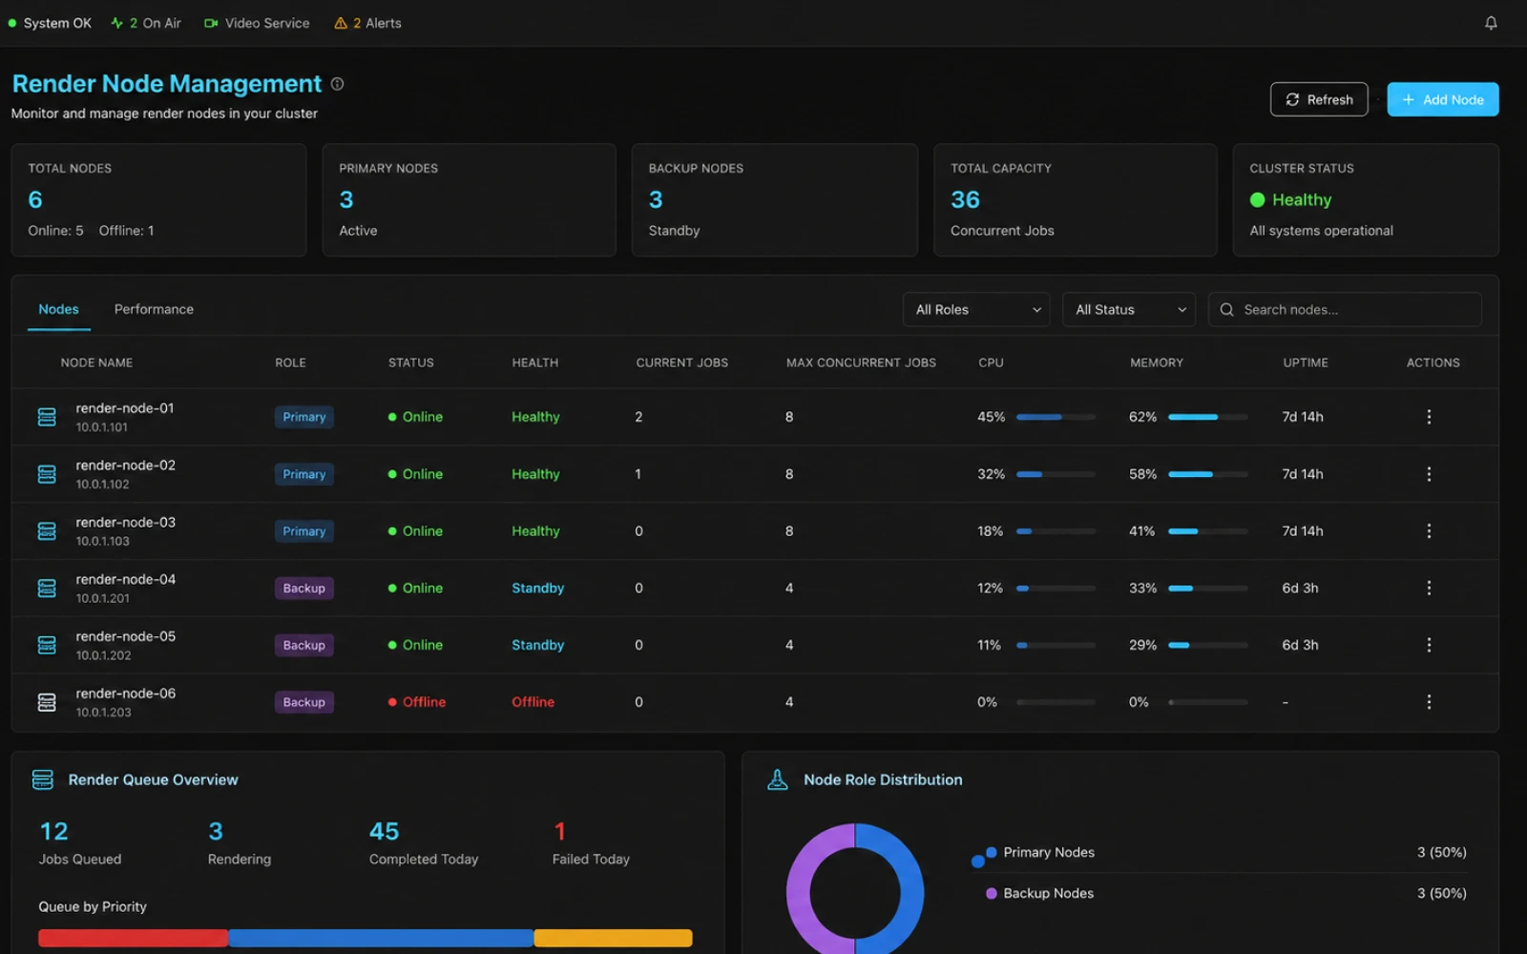
Task: Click the Add Node button
Action: [x=1442, y=99]
